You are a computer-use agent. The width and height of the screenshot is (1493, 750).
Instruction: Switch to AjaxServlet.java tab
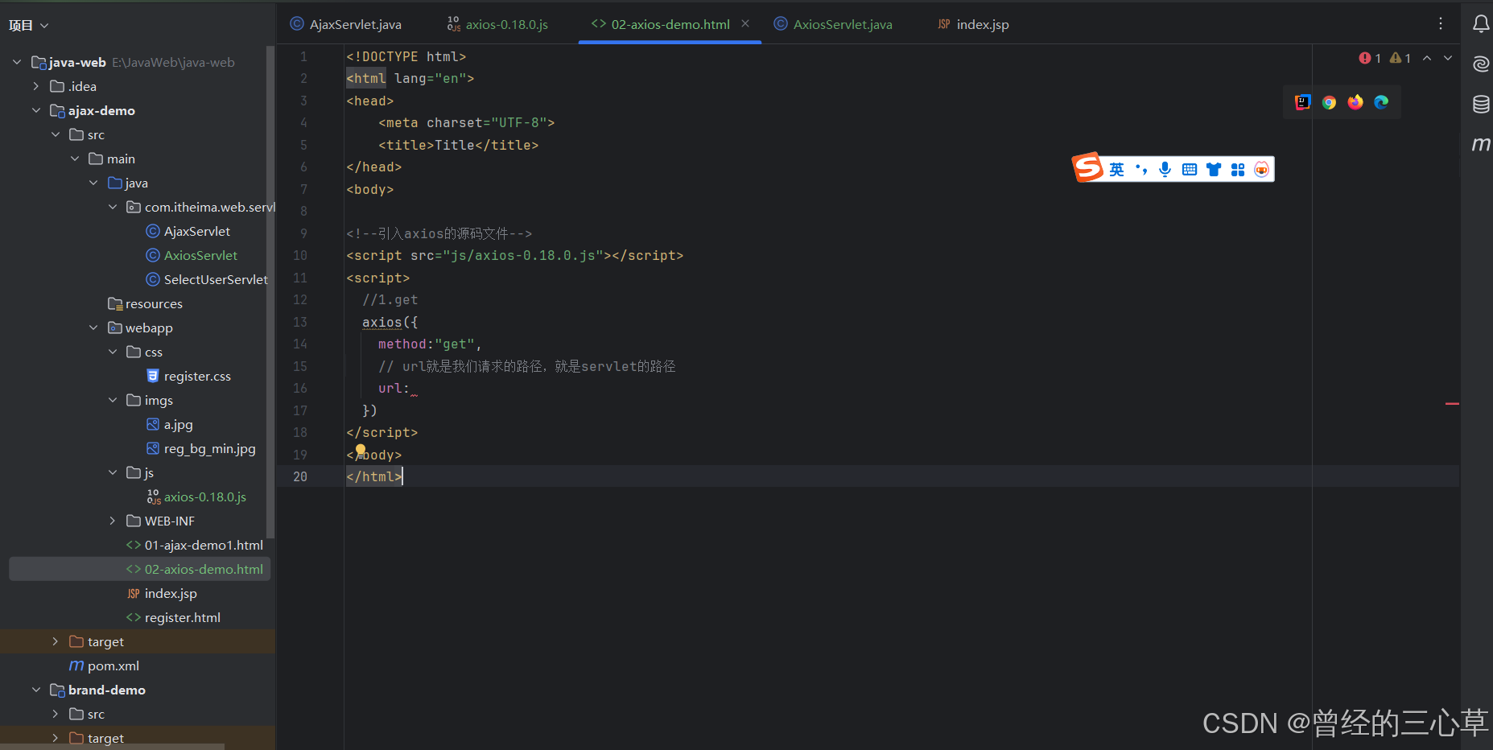tap(346, 24)
